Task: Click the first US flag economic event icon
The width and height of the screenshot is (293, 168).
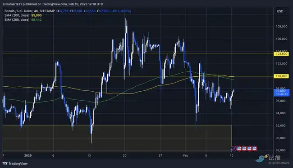Action: click(x=239, y=149)
